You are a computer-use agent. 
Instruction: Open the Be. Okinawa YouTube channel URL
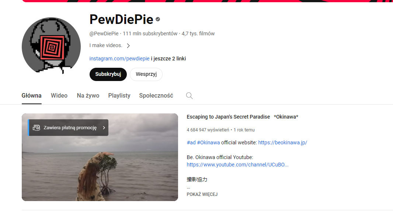237,165
